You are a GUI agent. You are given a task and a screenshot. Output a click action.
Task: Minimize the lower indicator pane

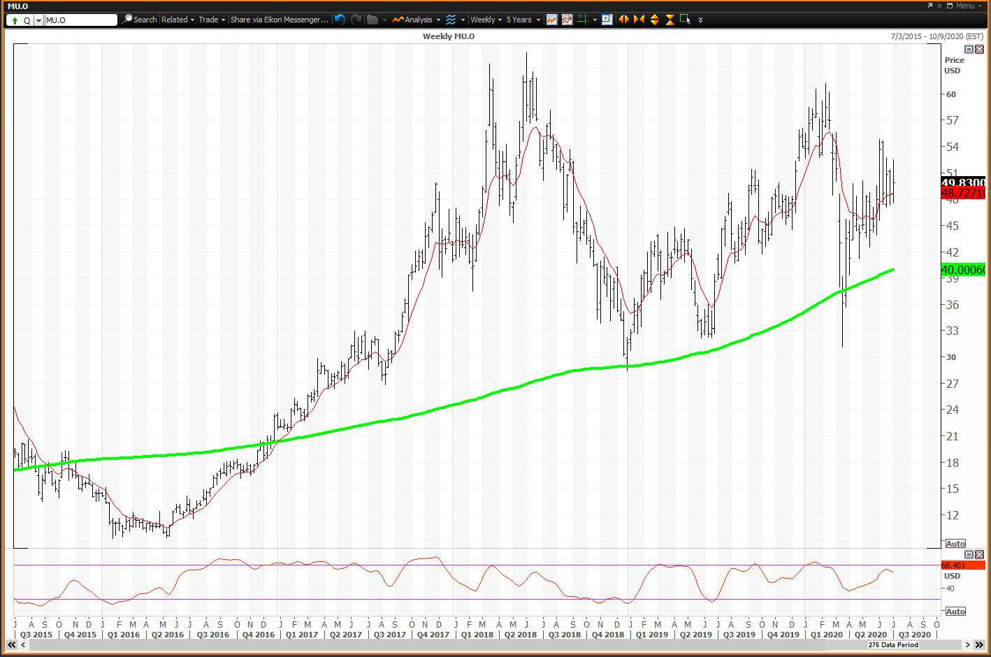point(969,554)
